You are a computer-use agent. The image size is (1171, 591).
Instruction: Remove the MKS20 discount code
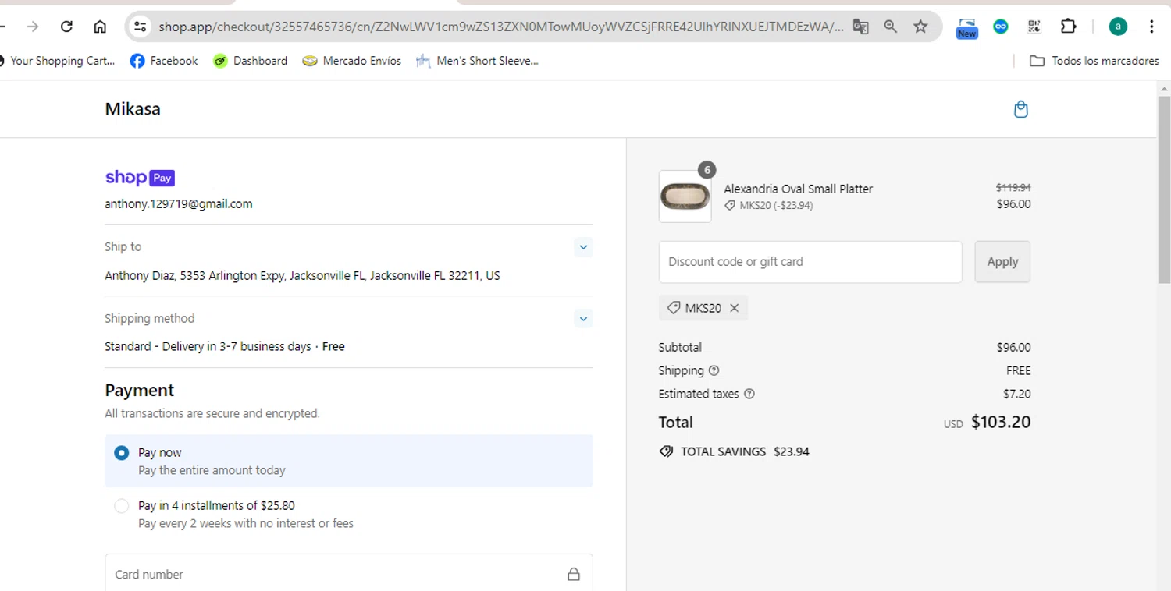pyautogui.click(x=735, y=308)
